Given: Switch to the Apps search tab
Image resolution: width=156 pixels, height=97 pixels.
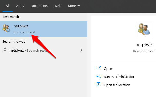Looking at the screenshot, I should click(20, 6).
